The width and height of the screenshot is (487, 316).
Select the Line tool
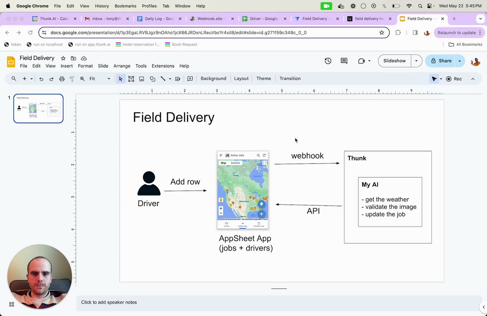163,79
